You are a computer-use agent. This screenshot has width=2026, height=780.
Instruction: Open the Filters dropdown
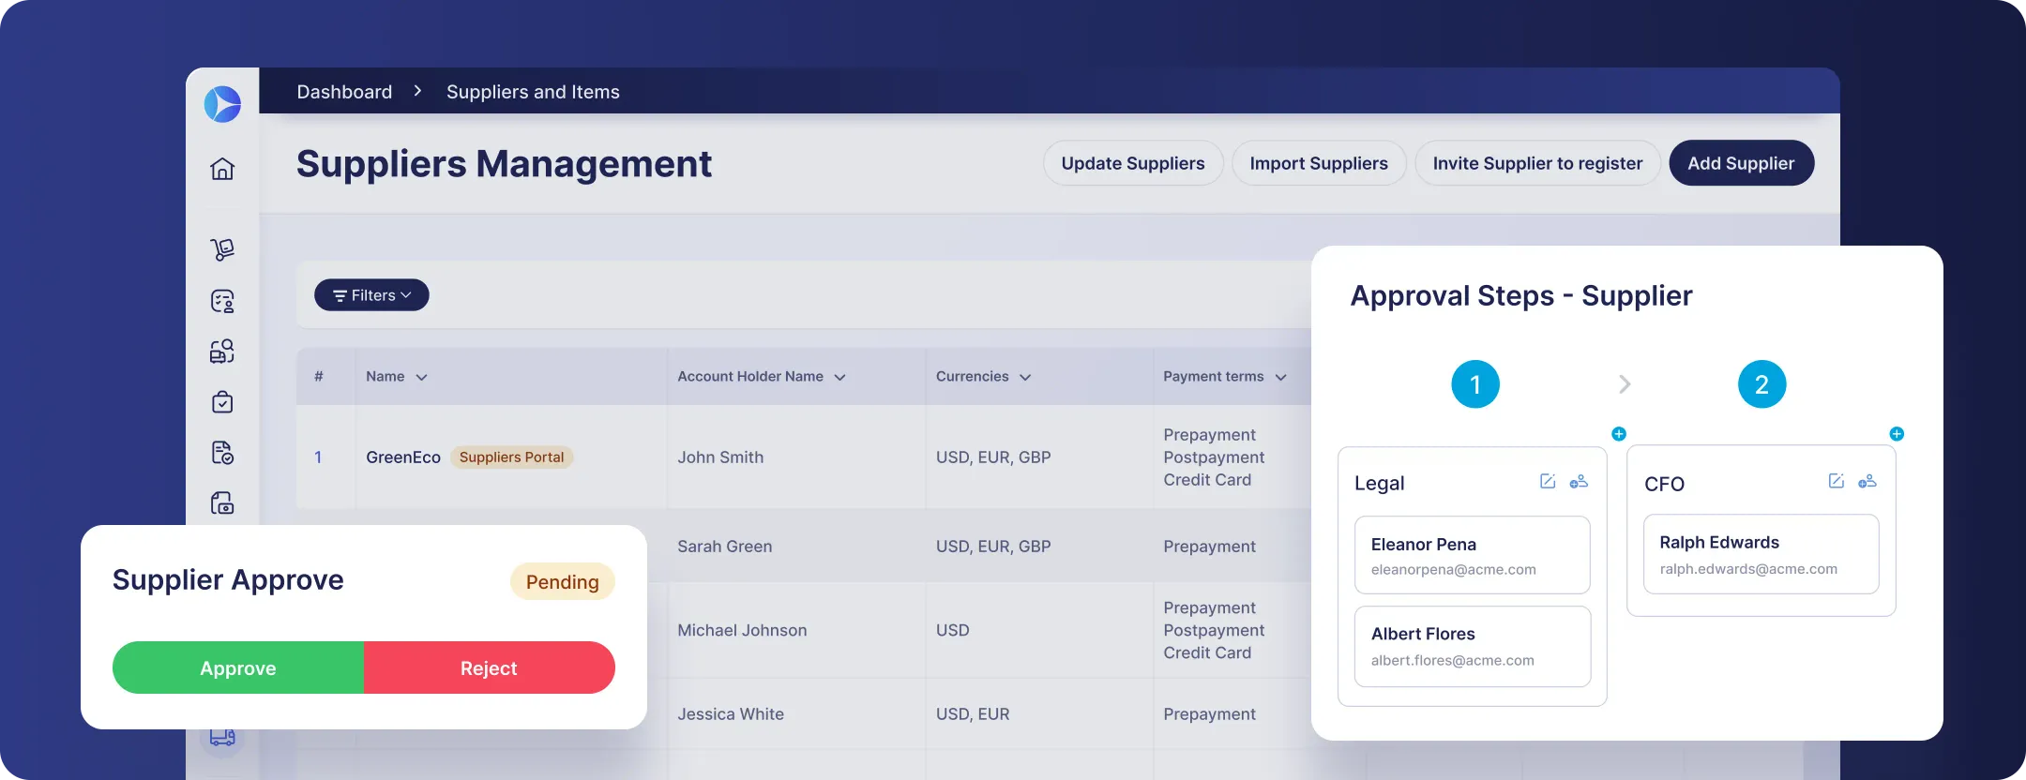pyautogui.click(x=371, y=295)
